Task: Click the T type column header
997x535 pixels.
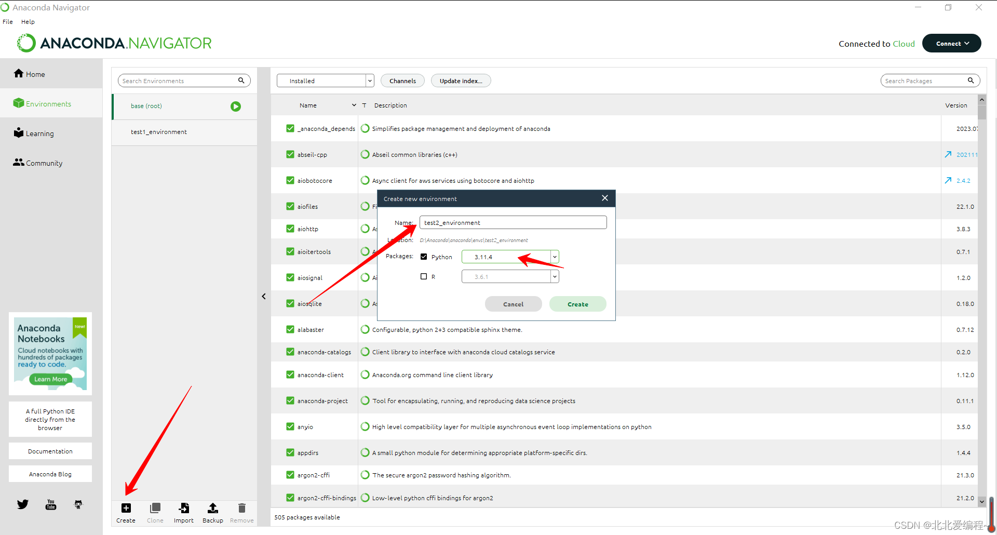Action: [x=364, y=105]
